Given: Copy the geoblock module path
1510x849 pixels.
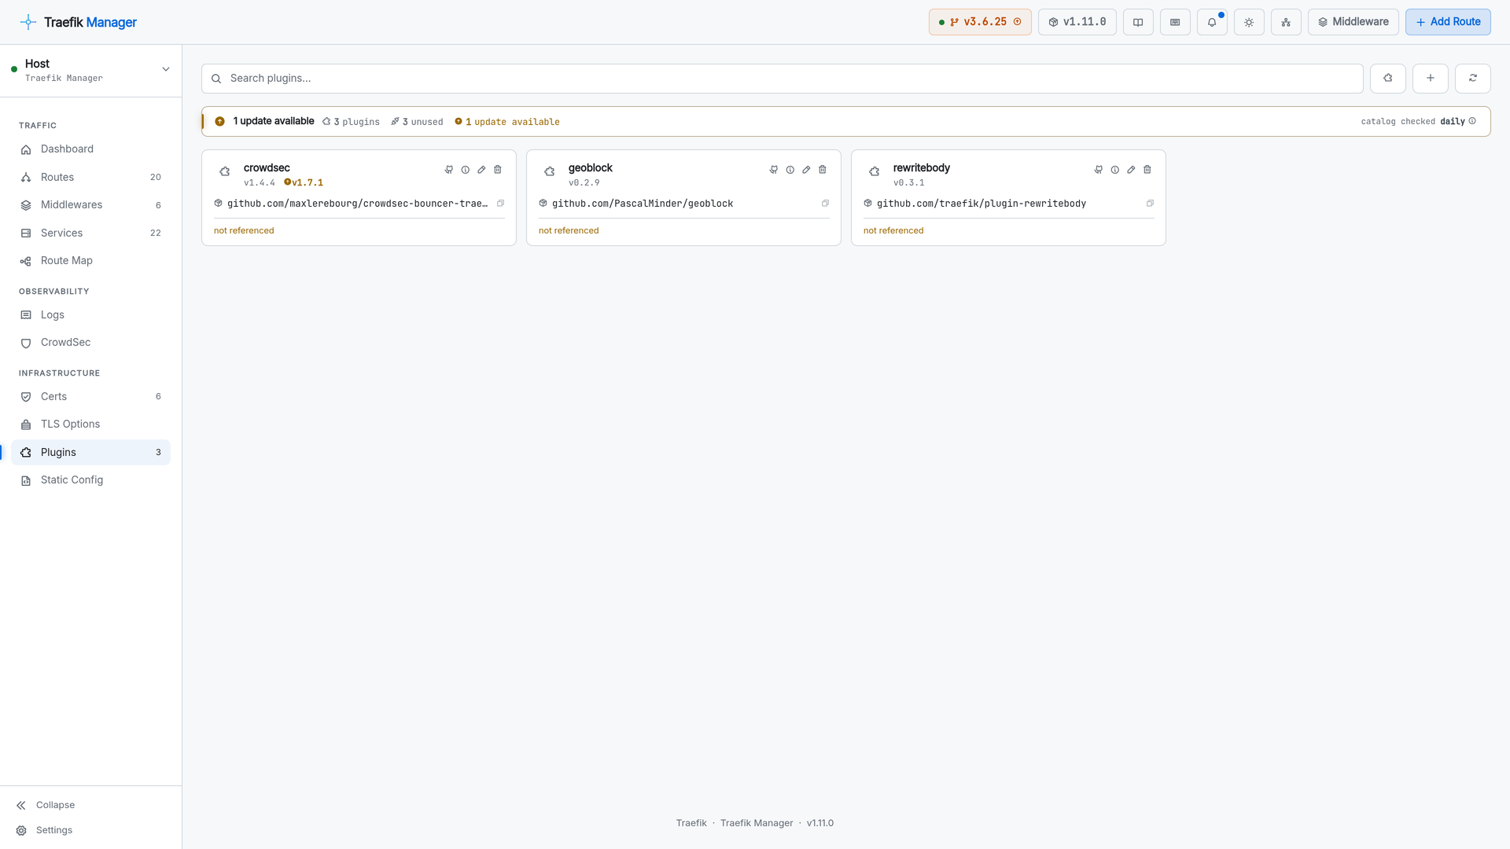Looking at the screenshot, I should (x=825, y=204).
